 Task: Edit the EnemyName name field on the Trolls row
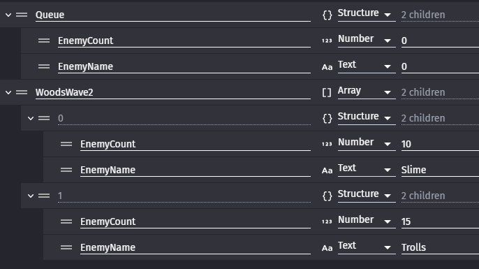[196, 247]
